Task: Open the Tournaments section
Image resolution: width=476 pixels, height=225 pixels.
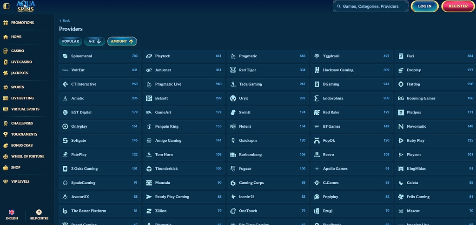Action: pos(24,134)
